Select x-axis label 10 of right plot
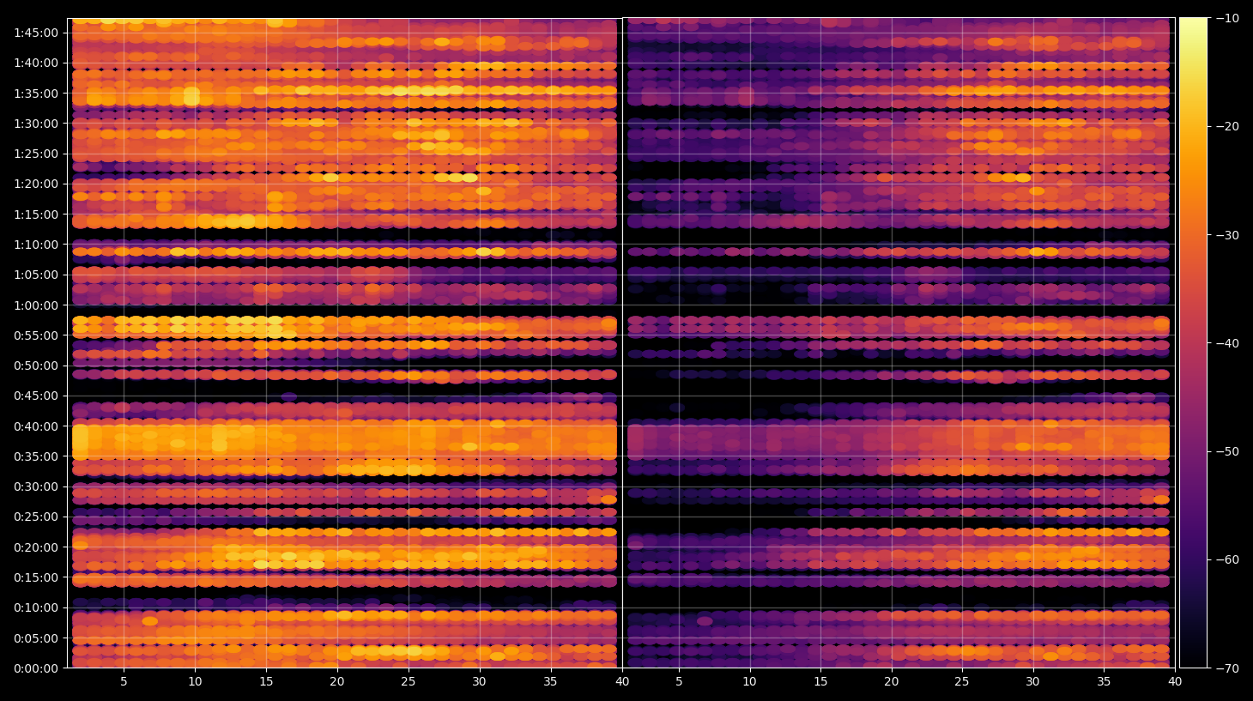 (749, 682)
